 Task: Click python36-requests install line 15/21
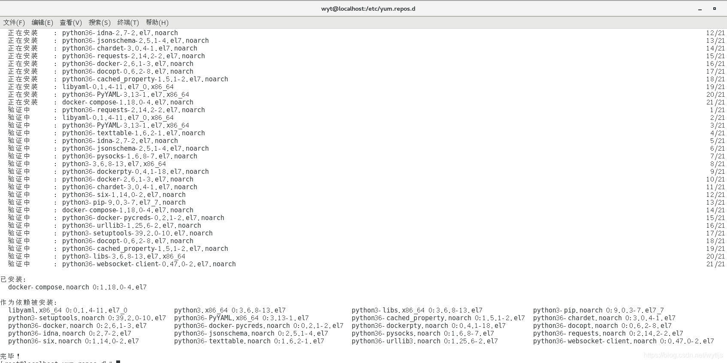click(366, 56)
